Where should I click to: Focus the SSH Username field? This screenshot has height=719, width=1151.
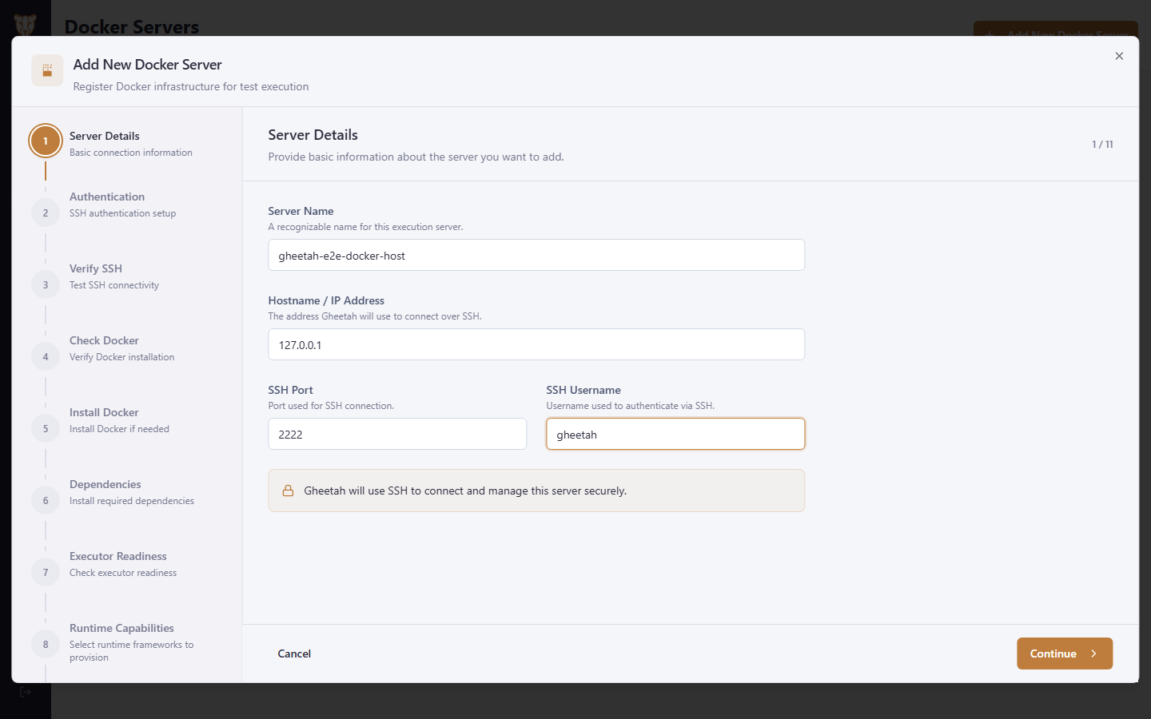(x=675, y=434)
